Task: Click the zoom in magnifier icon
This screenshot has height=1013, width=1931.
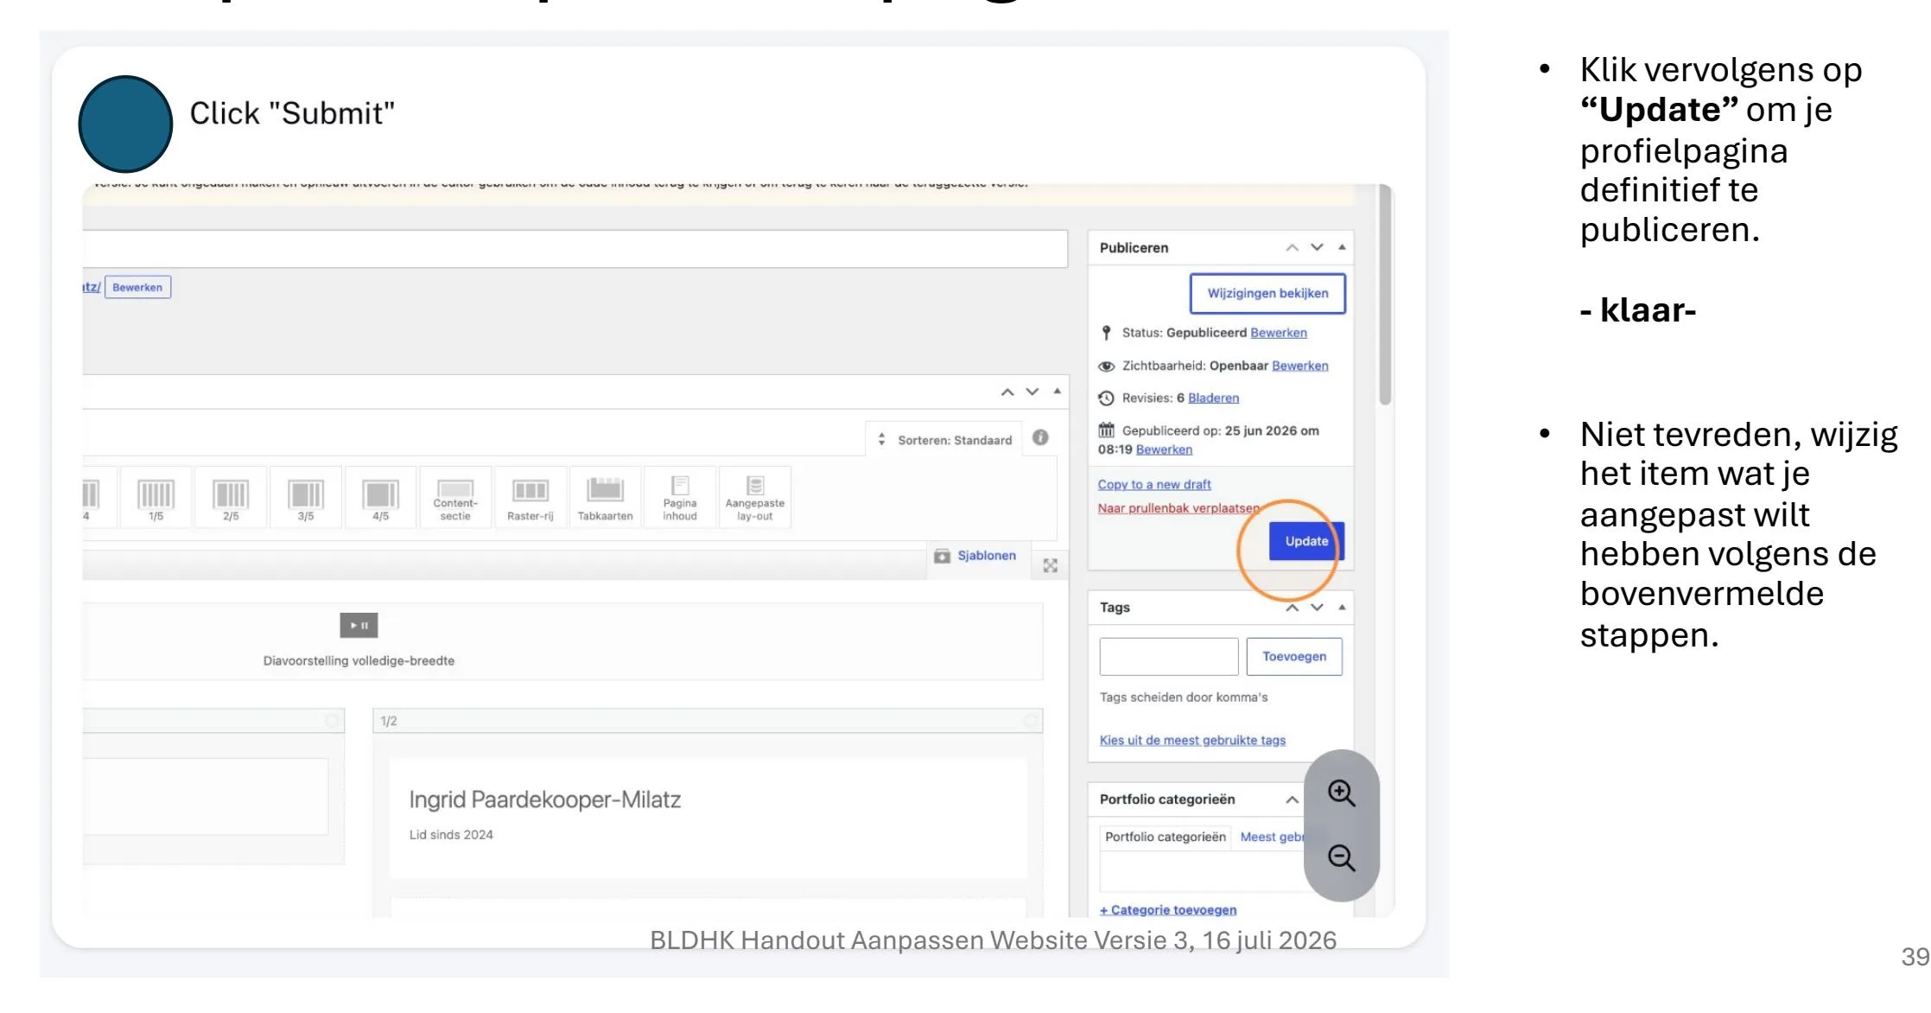Action: [1341, 793]
